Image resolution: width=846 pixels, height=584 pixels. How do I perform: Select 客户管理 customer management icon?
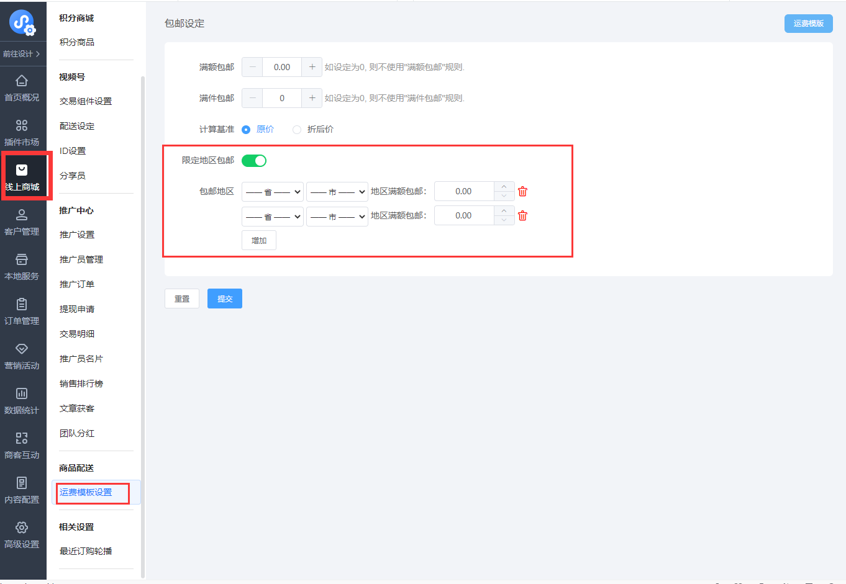[22, 215]
